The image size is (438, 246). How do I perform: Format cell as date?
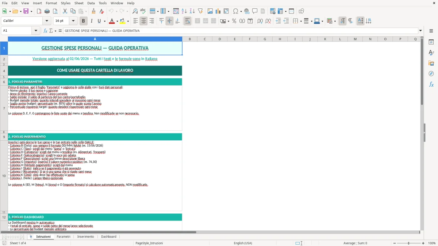point(250,21)
